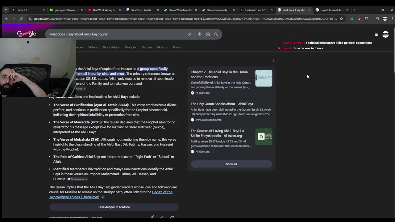
Task: Submit search using magnifying glass icon
Action: [216, 34]
